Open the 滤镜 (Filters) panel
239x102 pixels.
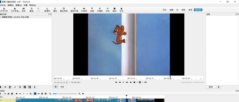point(92,10)
